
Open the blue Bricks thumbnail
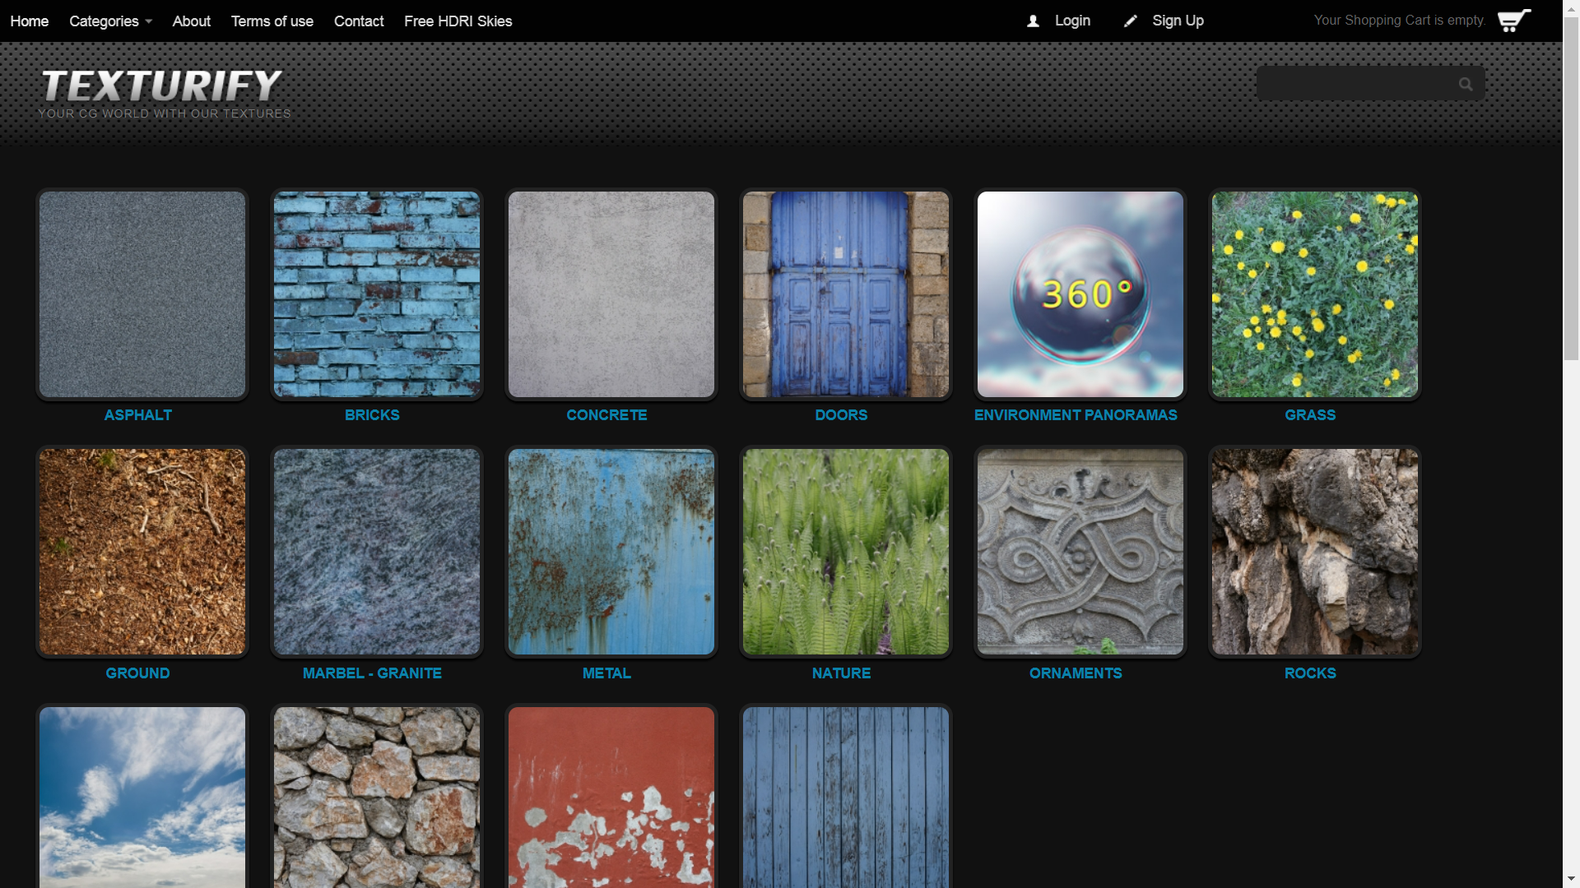pos(377,295)
